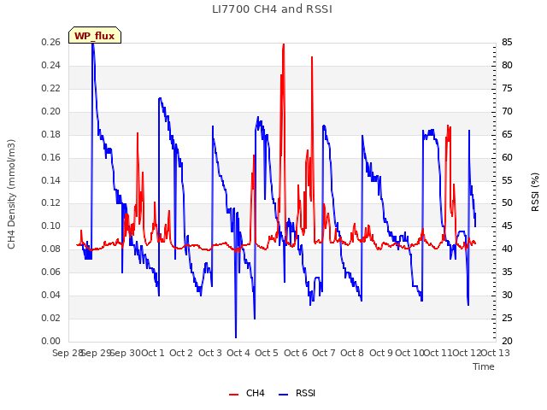Click the 0.04 left axis tick value
Viewport: 547px width, 410px height.
50,295
